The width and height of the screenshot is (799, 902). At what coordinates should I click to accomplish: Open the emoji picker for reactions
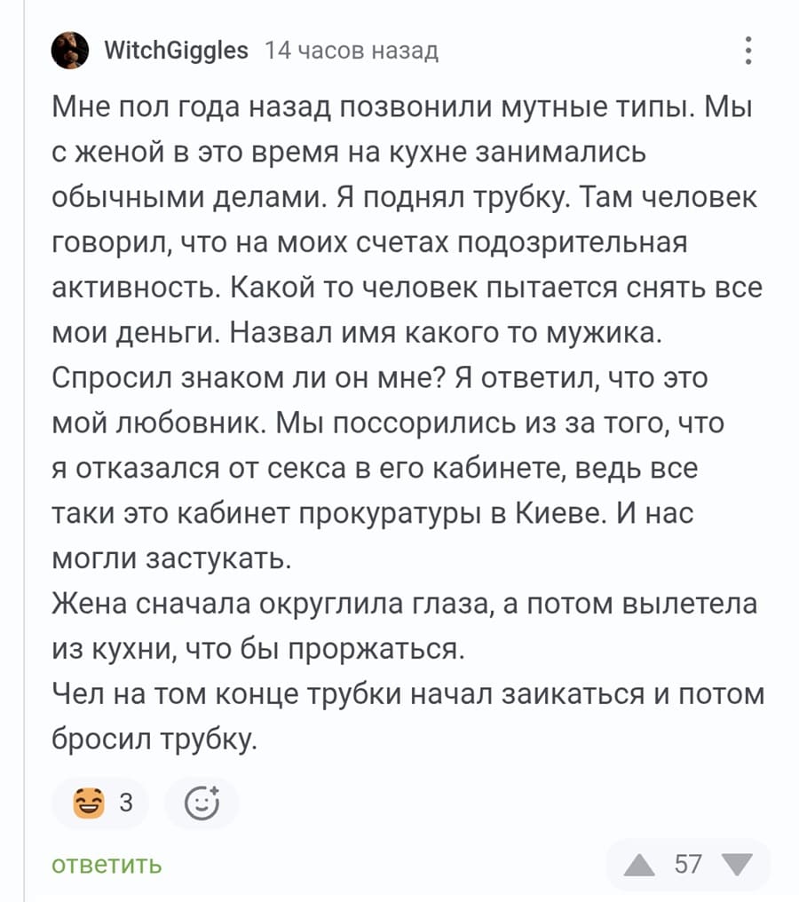click(x=202, y=802)
